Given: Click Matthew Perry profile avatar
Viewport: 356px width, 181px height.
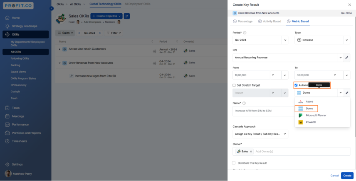Looking at the screenshot, I should 8,174.
